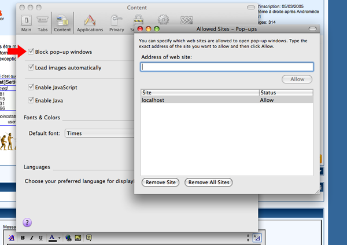Click the purple help question mark button
347x245 pixels.
[x=27, y=222]
